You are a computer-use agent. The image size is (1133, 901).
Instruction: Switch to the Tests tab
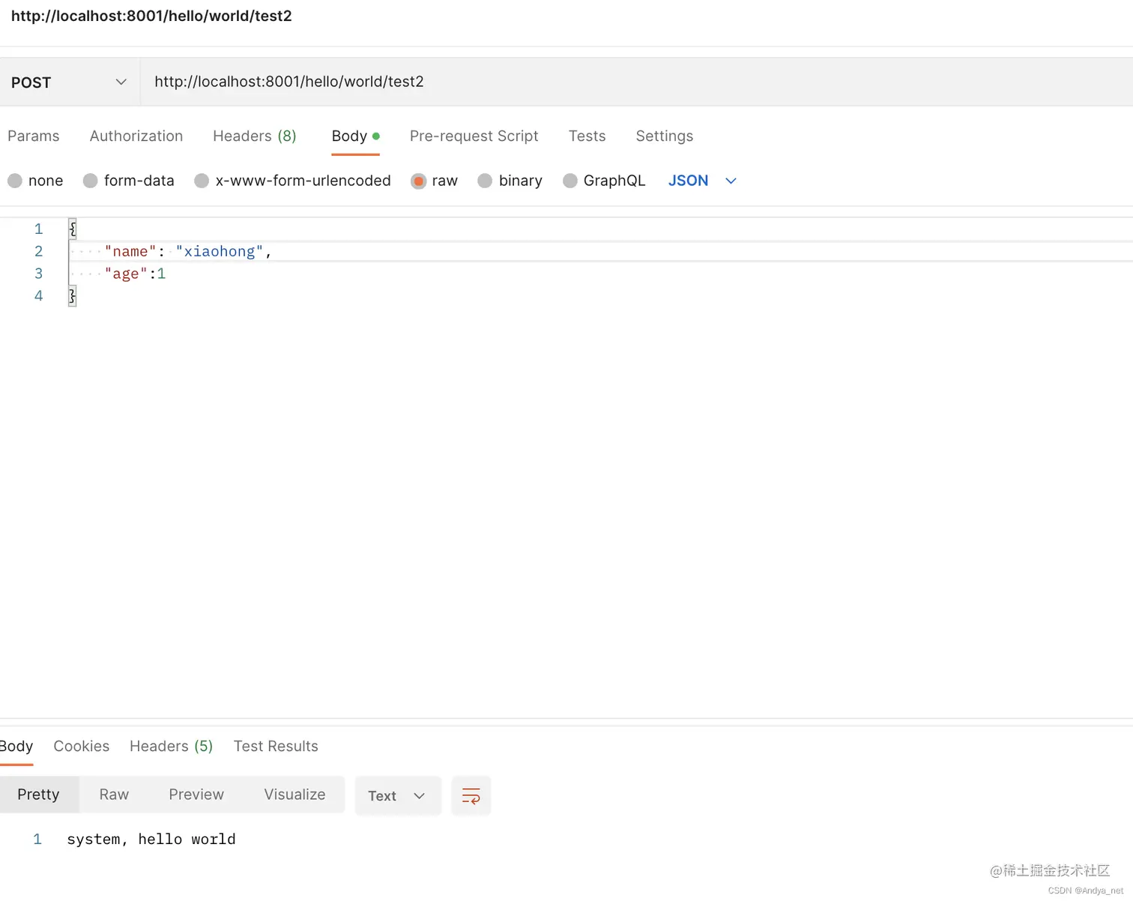(587, 136)
